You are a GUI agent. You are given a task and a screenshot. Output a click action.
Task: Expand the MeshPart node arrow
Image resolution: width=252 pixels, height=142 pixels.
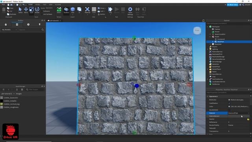[213, 42]
